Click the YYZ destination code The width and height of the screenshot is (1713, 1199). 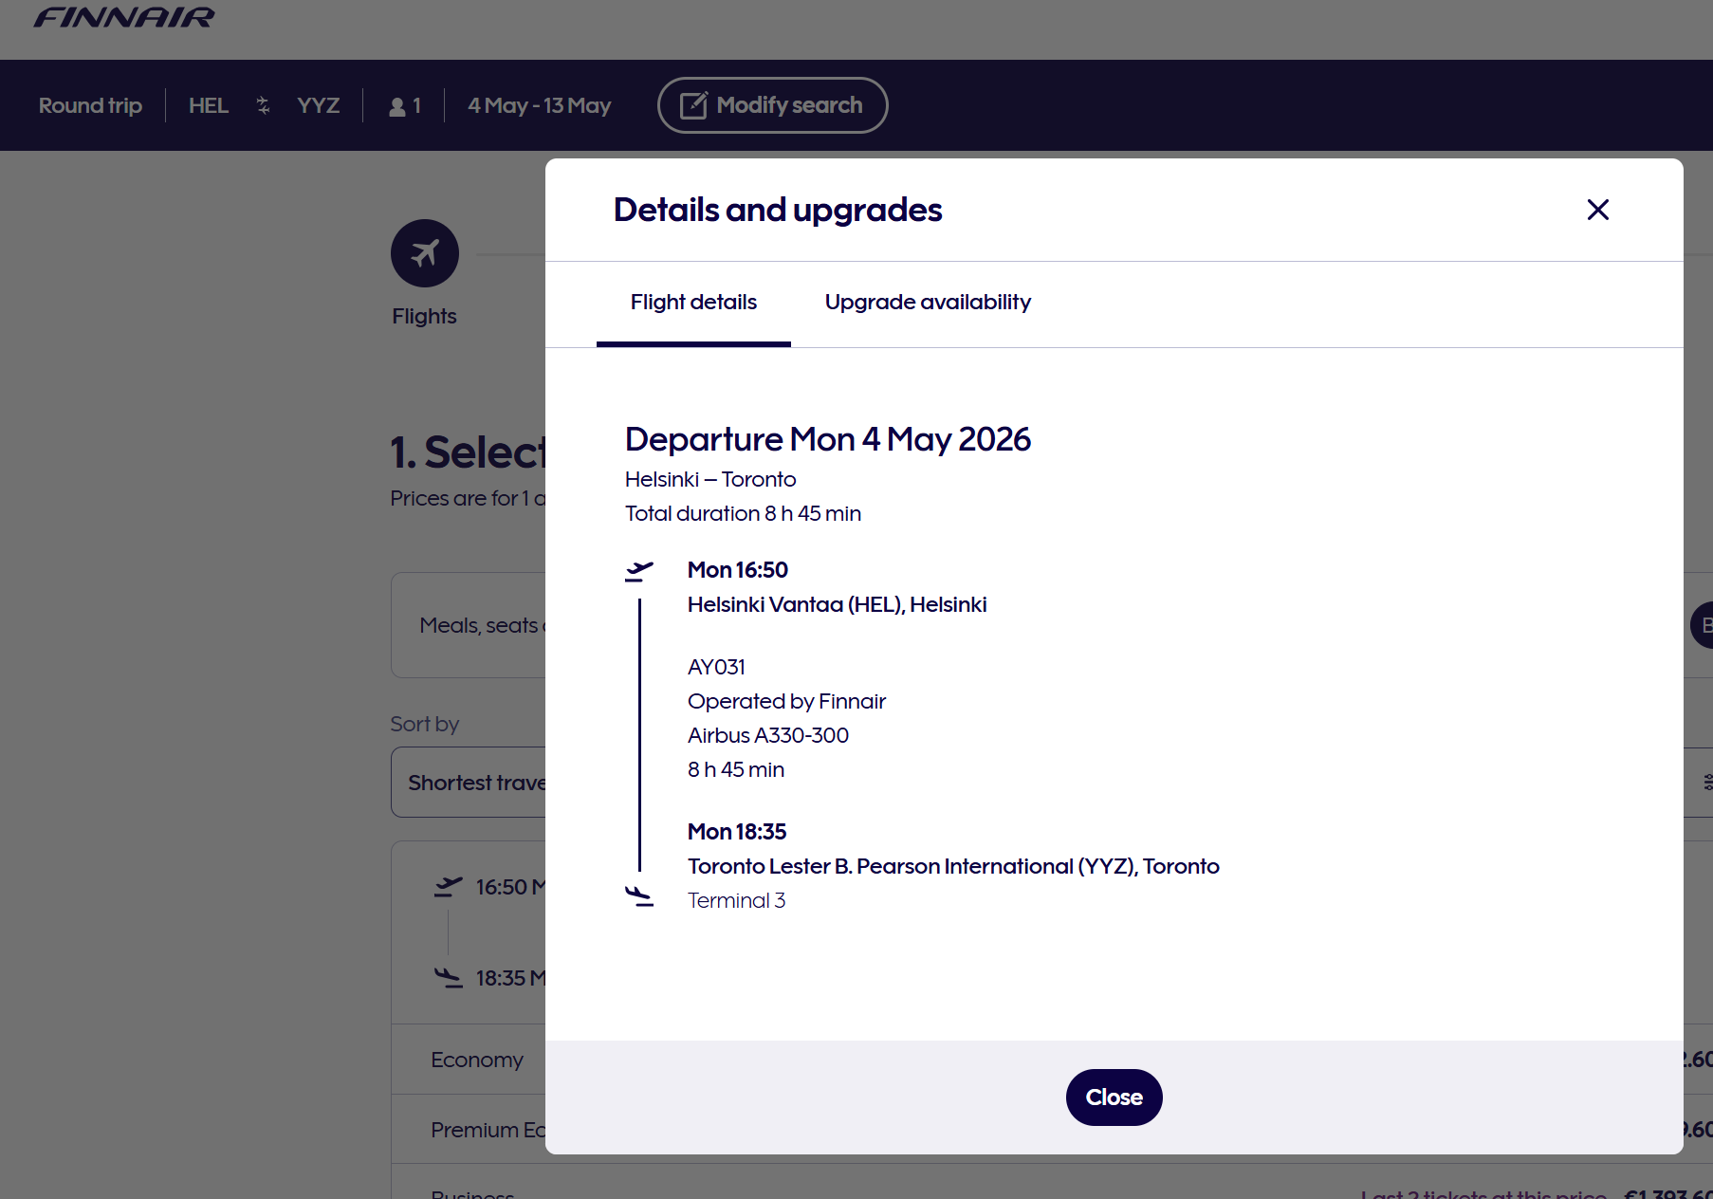(319, 105)
